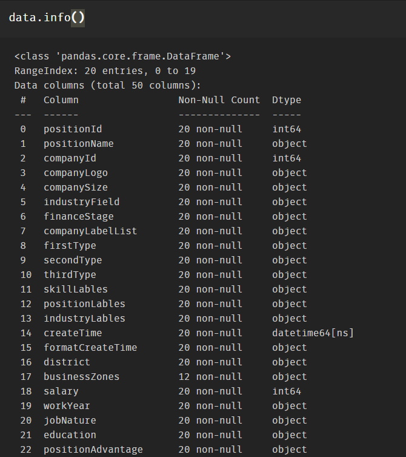Click the positionAdvantage column name

click(x=93, y=450)
